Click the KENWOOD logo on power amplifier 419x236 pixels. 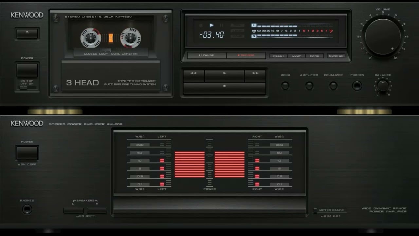click(27, 124)
